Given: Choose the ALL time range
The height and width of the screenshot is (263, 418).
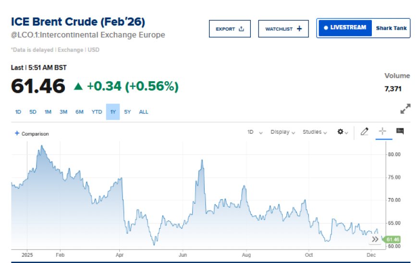Looking at the screenshot, I should (144, 112).
